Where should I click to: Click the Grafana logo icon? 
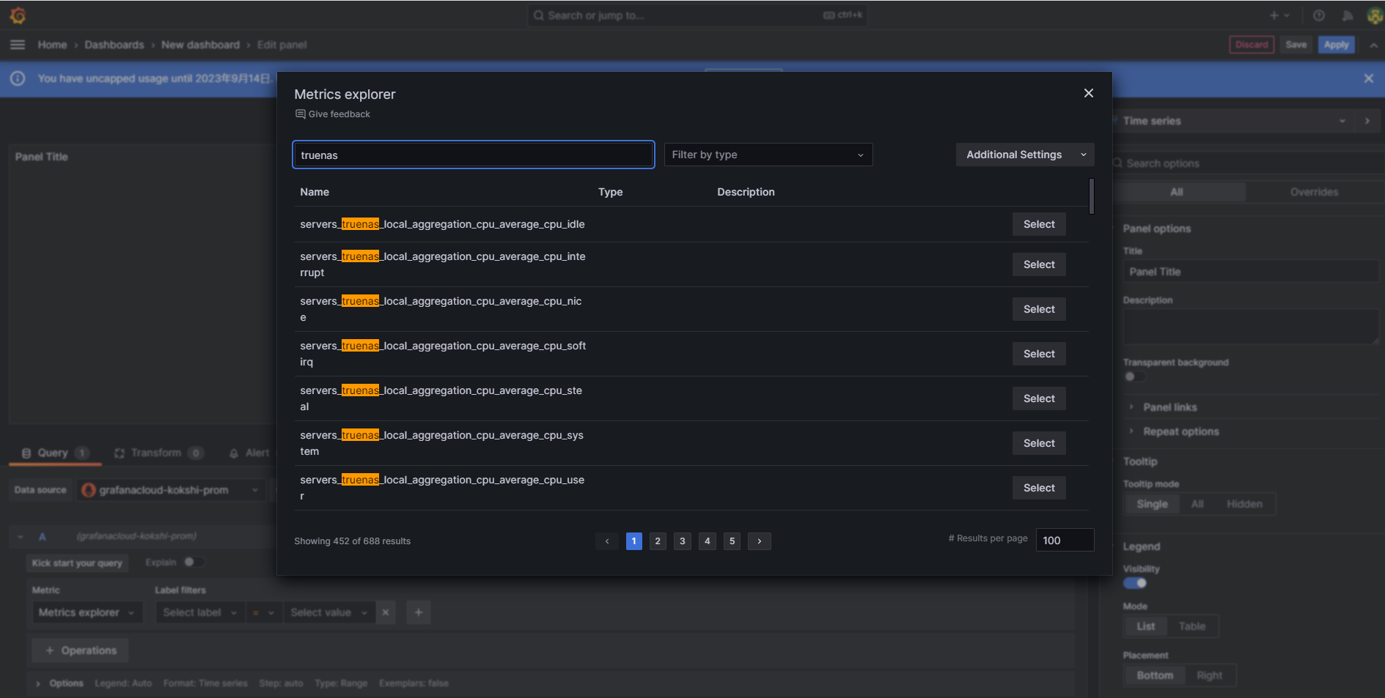(18, 15)
